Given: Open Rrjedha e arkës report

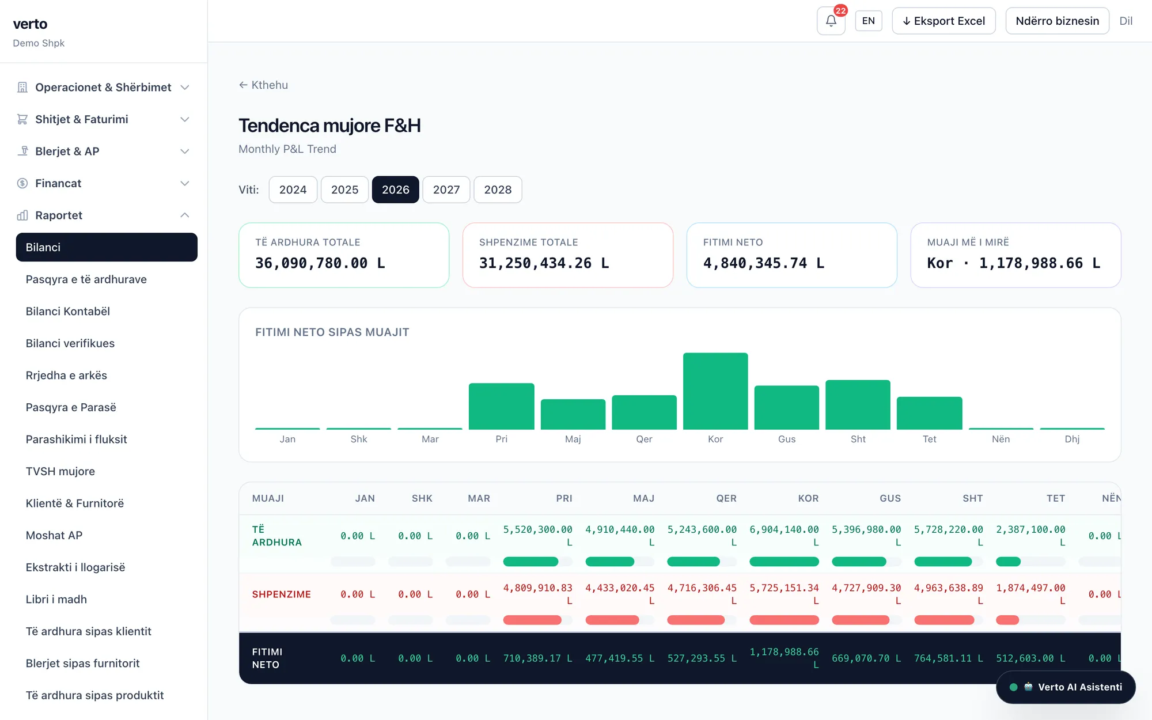Looking at the screenshot, I should (67, 375).
